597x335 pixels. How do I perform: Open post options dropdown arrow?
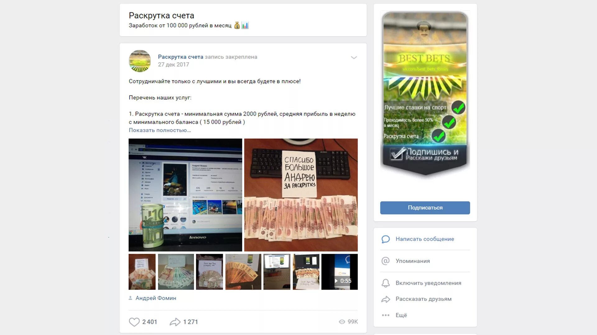[x=354, y=57]
